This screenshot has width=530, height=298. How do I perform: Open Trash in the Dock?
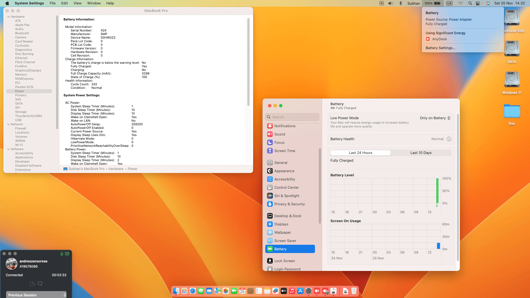pyautogui.click(x=354, y=291)
